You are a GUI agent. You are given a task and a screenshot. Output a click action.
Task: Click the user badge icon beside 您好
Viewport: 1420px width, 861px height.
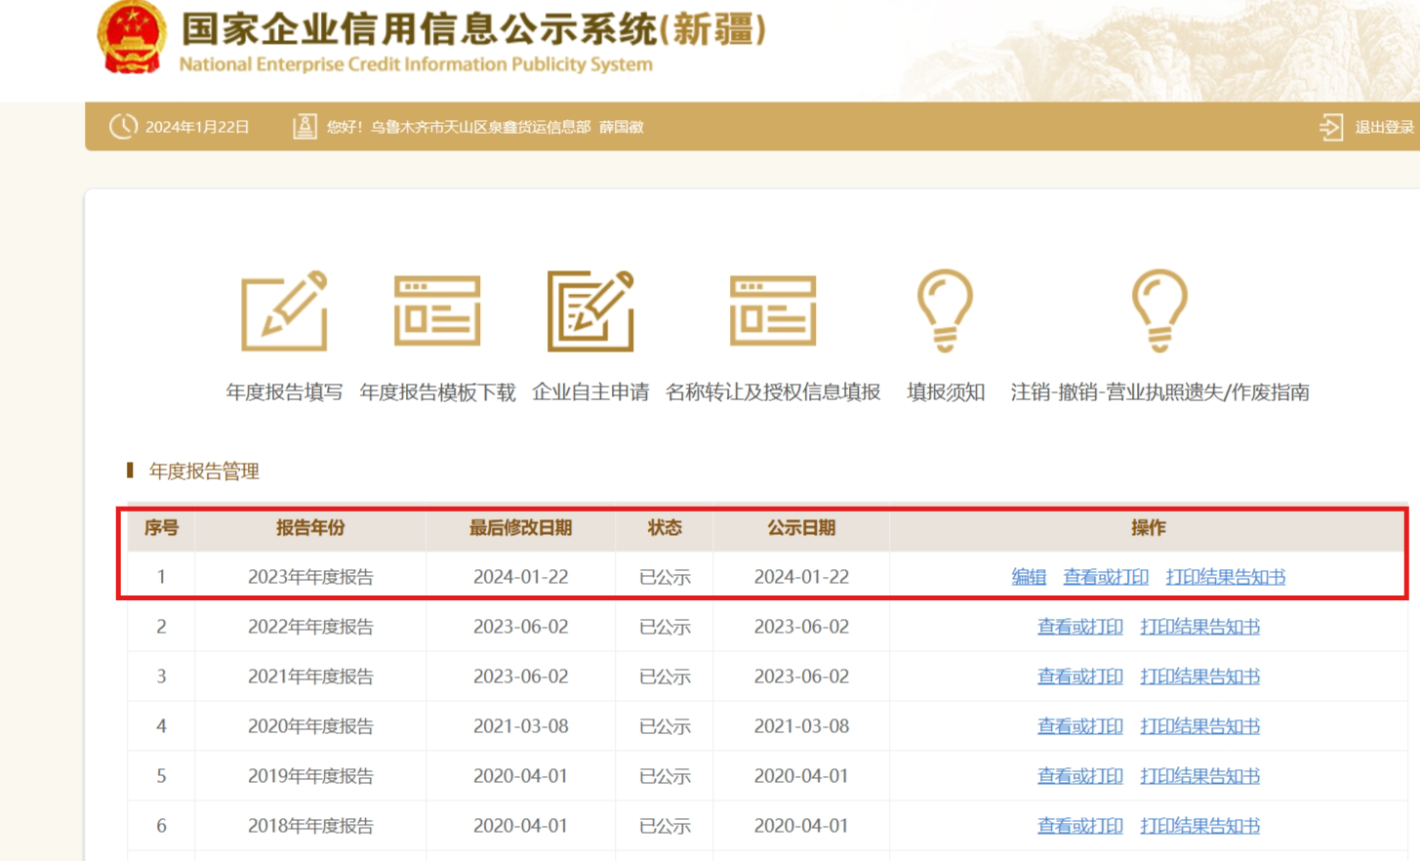coord(304,126)
